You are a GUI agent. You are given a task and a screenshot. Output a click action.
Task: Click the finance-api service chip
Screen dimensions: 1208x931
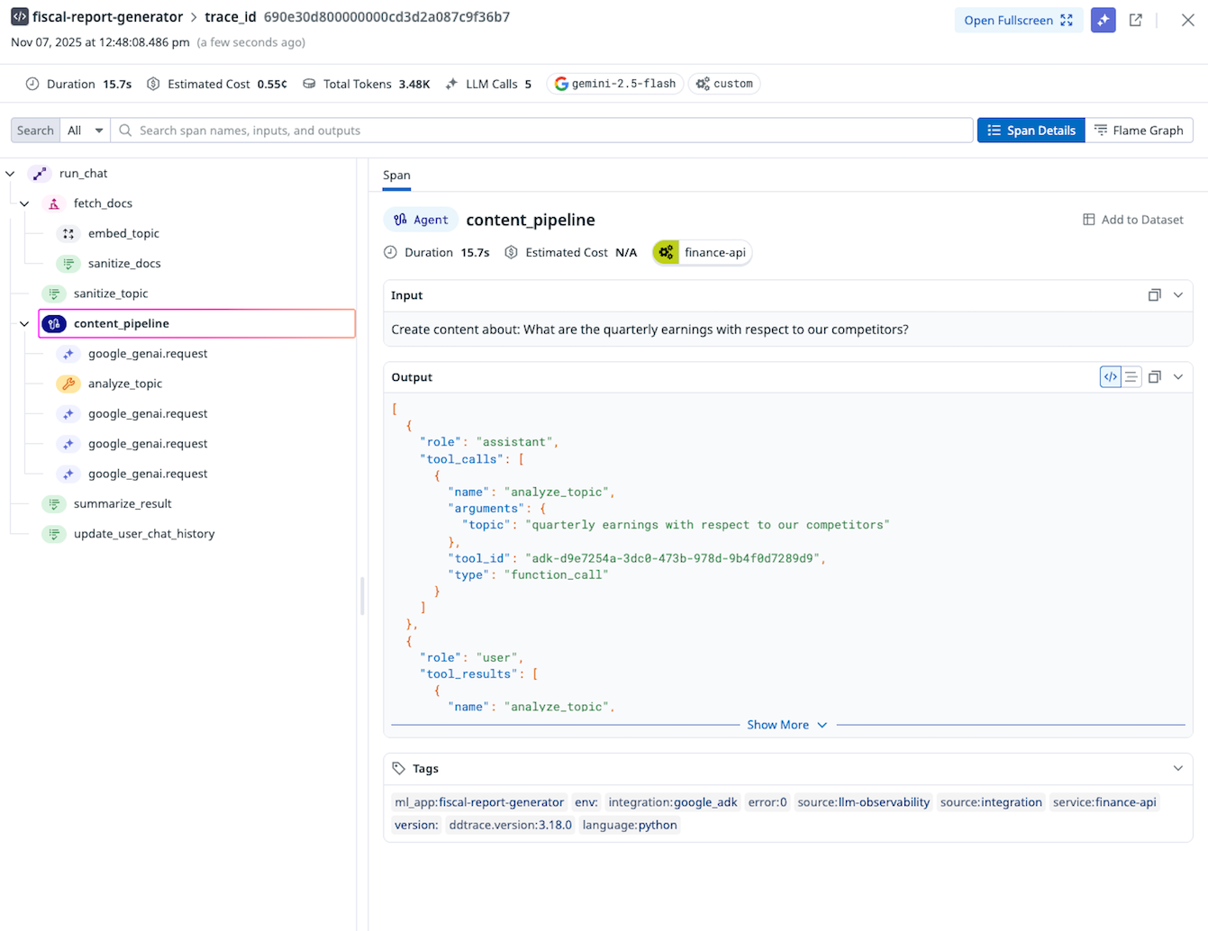point(703,252)
